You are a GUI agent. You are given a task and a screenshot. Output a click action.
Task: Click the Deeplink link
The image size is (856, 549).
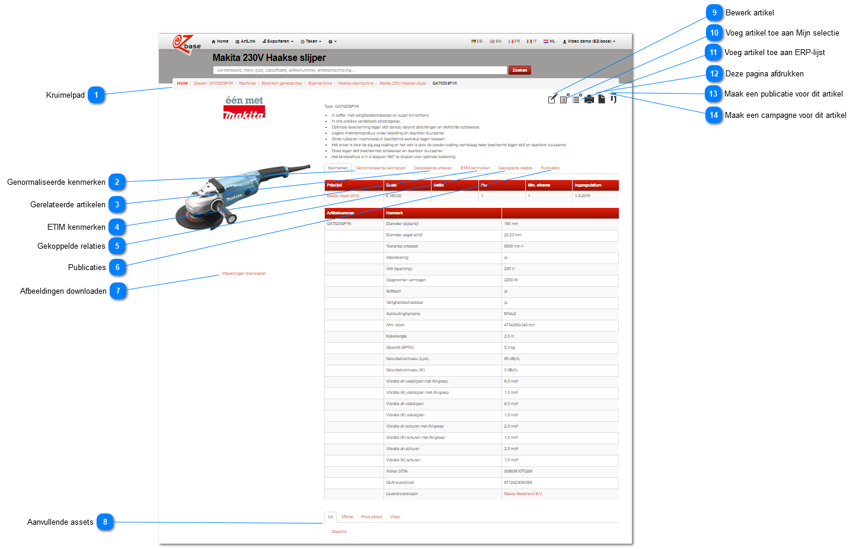339,532
